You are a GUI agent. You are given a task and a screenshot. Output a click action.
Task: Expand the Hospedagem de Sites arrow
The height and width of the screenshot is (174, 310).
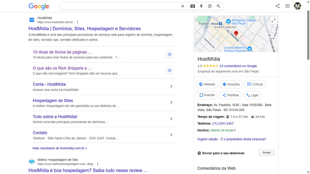(x=171, y=103)
